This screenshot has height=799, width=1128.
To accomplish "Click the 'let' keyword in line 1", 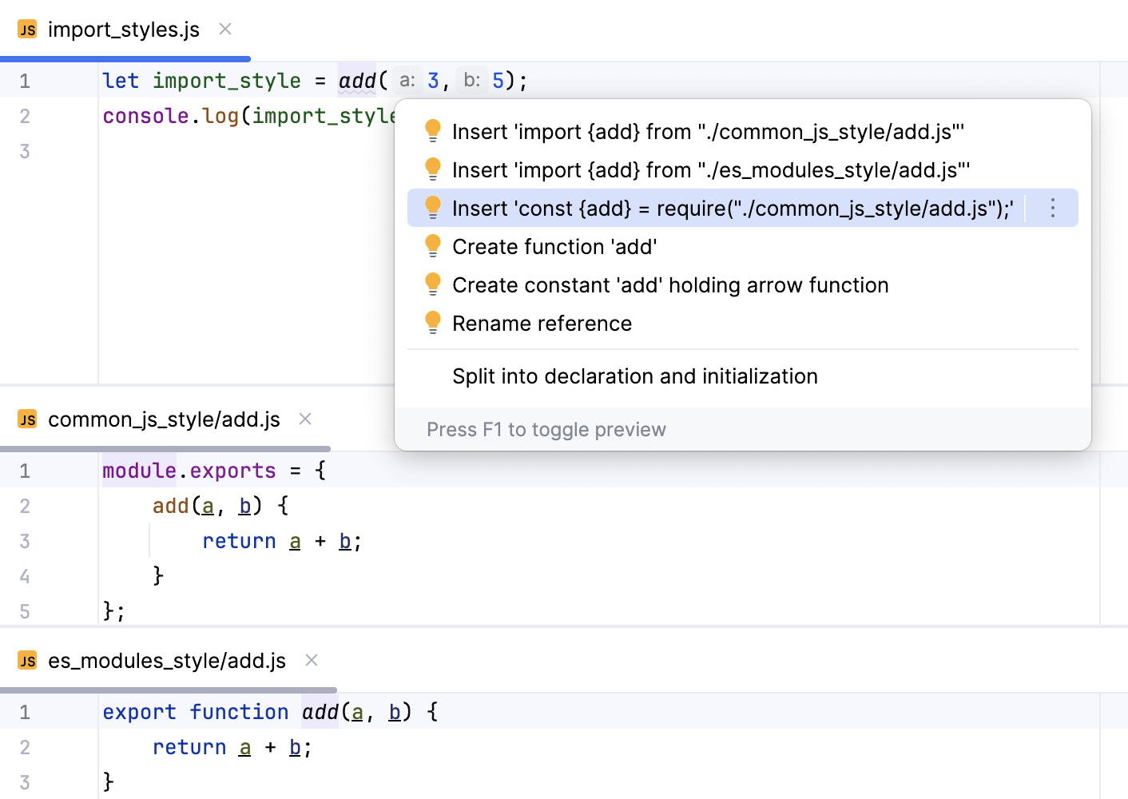I will coord(121,81).
